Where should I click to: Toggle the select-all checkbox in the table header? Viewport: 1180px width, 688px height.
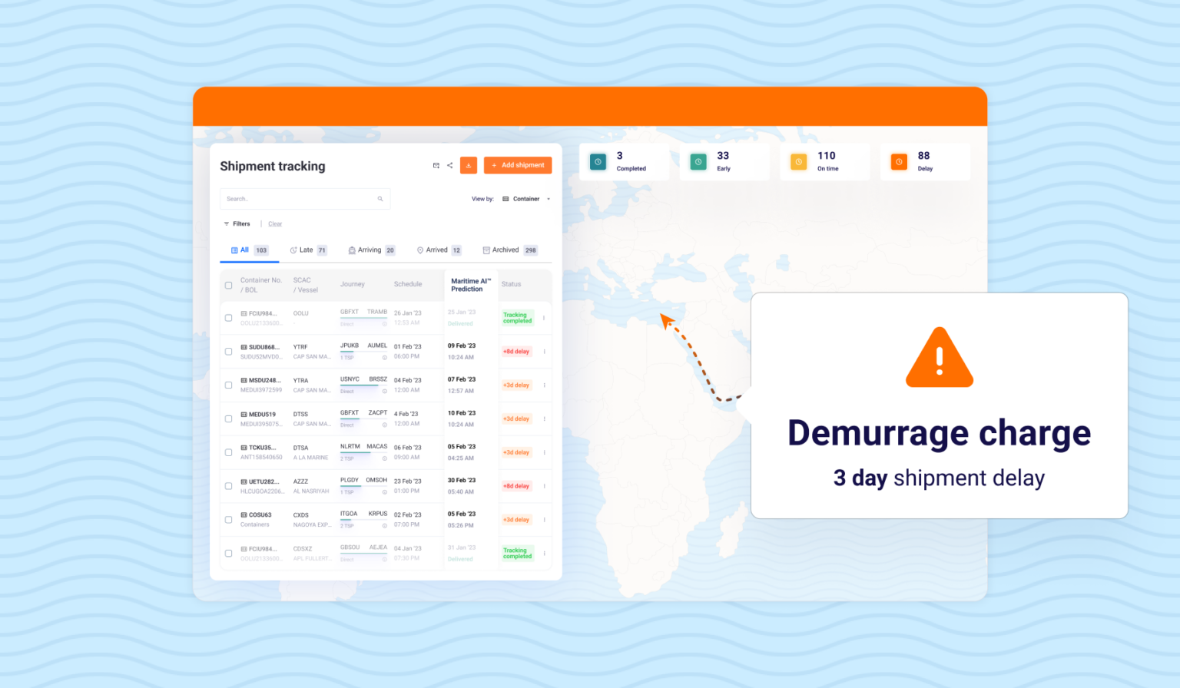coord(228,285)
